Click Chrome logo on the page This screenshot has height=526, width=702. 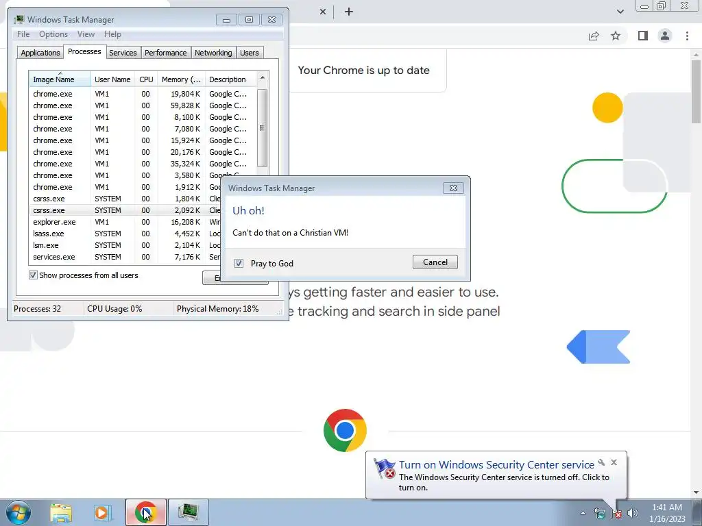tap(345, 430)
